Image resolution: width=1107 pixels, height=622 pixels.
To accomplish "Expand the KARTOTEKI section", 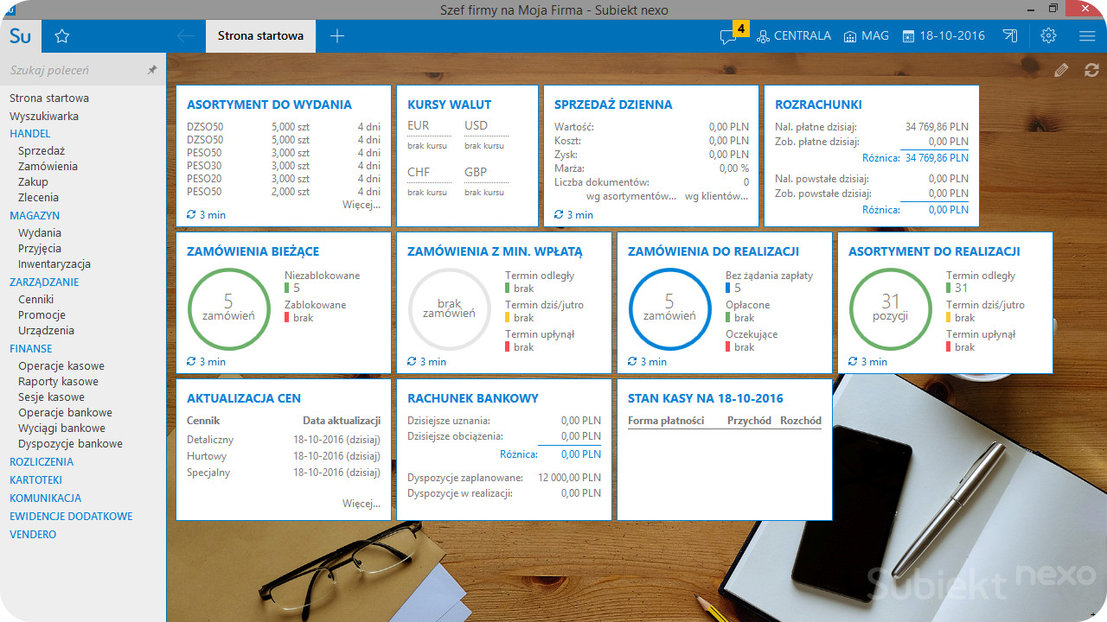I will 35,479.
